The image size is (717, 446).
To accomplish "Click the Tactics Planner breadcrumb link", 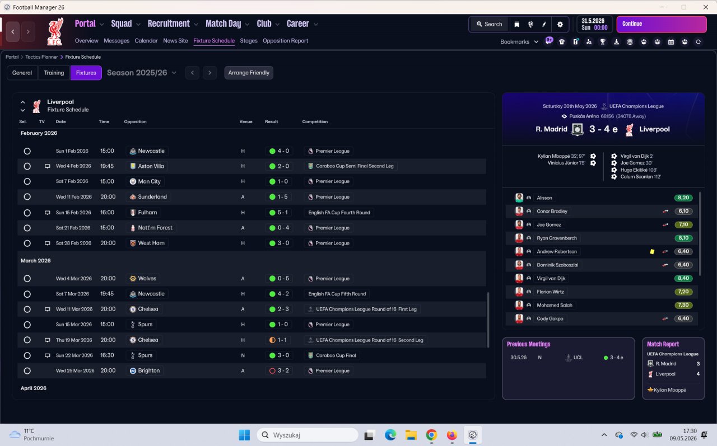I will [41, 57].
